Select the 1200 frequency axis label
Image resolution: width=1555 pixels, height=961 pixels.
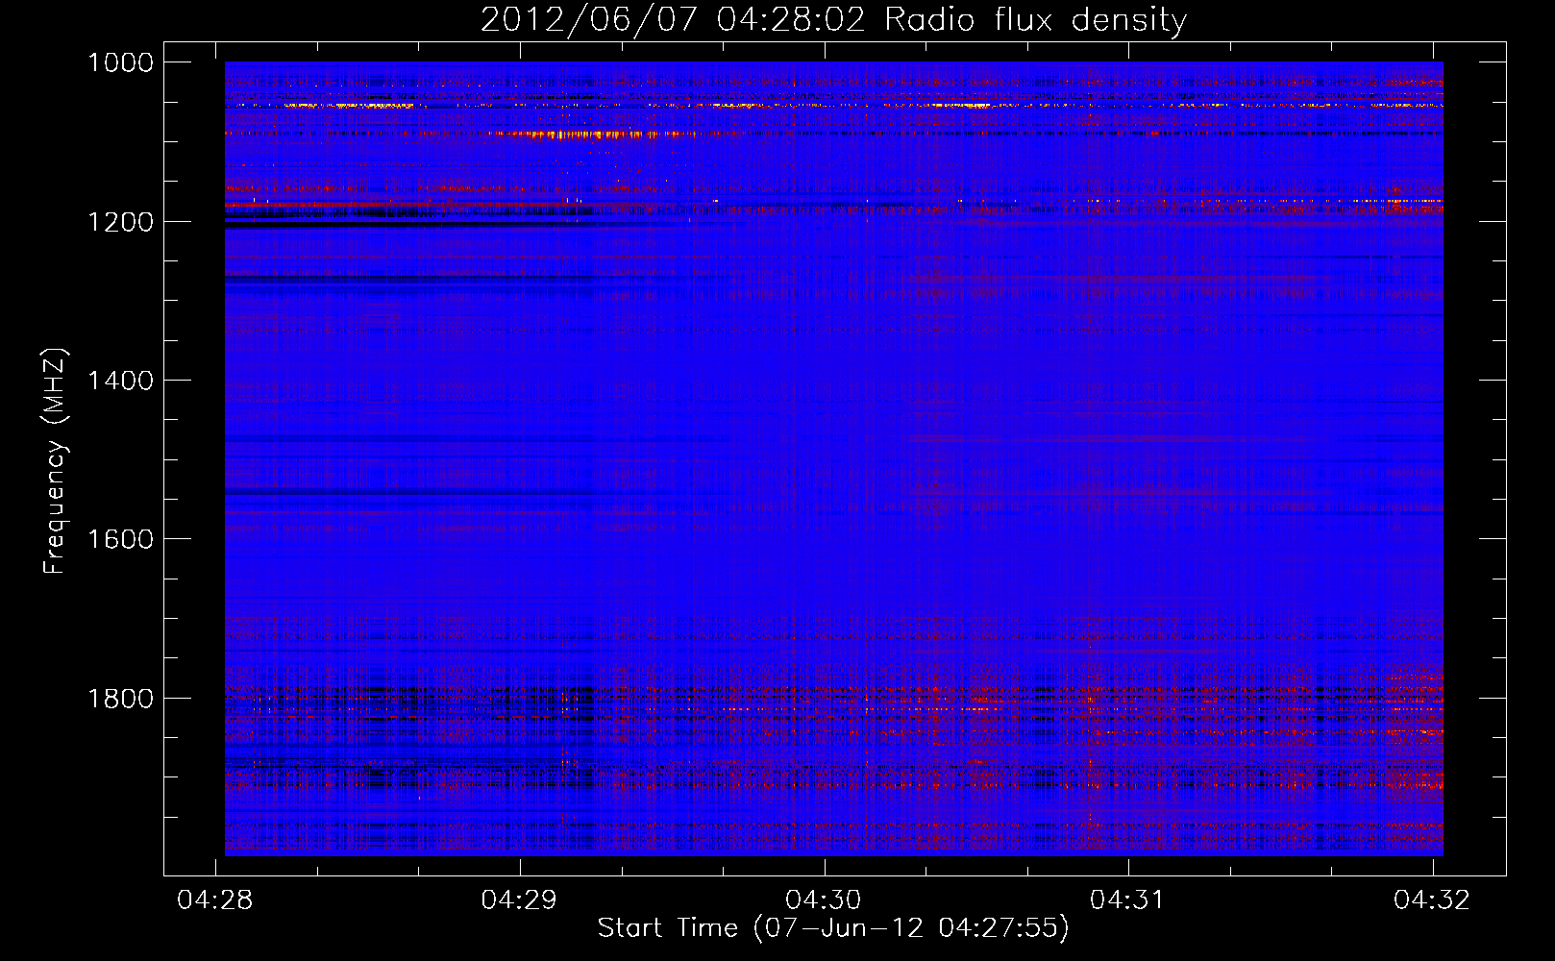click(120, 222)
